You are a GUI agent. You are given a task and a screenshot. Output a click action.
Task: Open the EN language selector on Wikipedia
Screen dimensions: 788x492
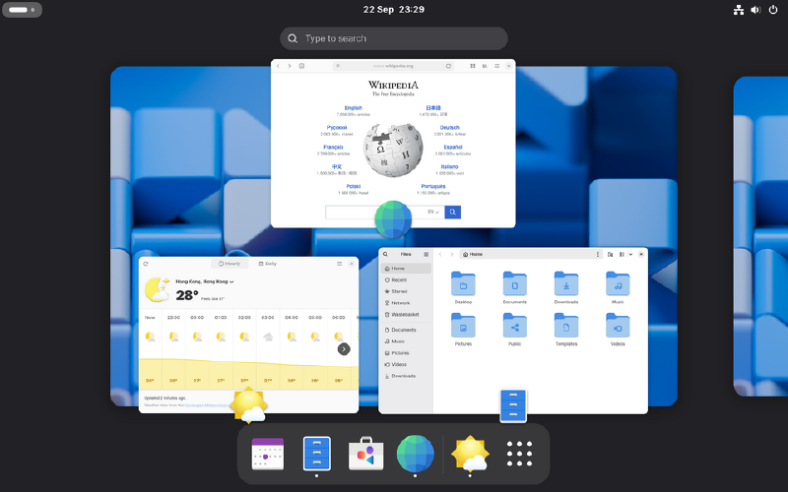432,212
